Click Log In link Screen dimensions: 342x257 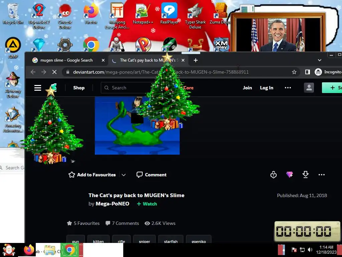267,88
